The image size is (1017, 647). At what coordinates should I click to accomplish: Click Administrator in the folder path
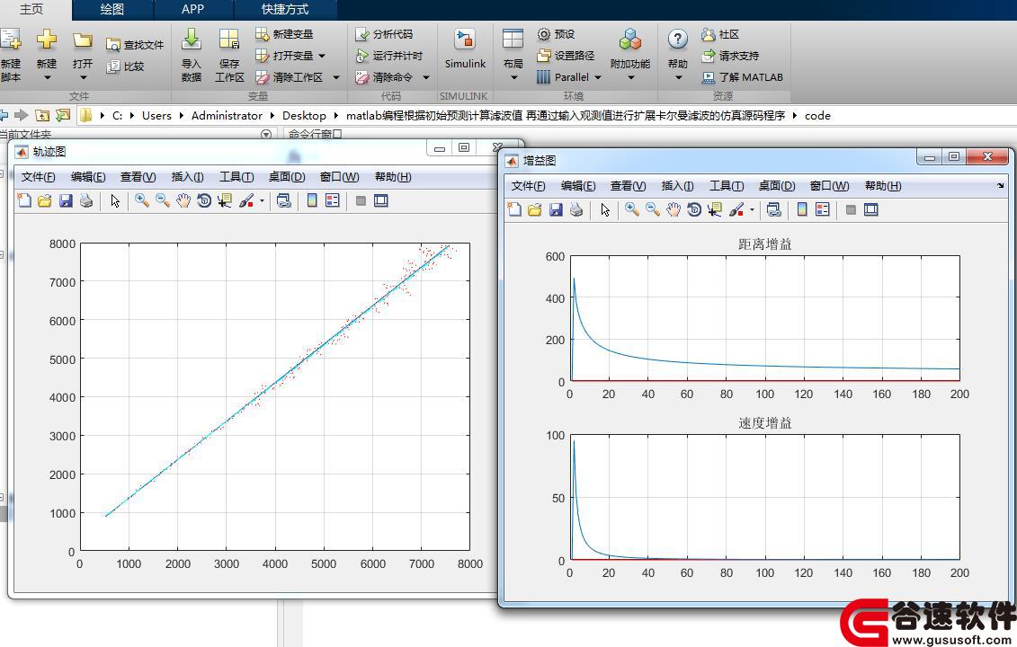tap(227, 115)
